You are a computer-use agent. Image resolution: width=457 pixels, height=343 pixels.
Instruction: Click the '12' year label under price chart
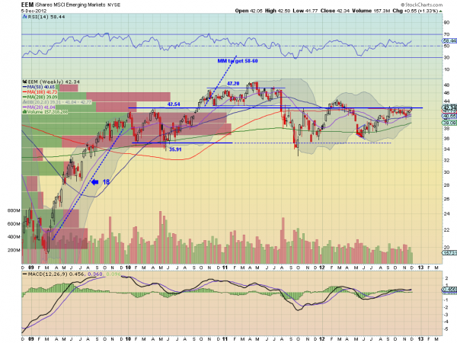pyautogui.click(x=321, y=268)
